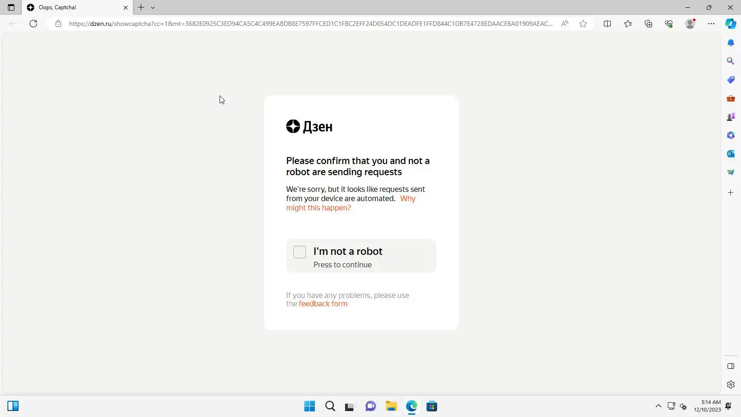Viewport: 741px width, 417px height.
Task: Open taskbar Search
Action: (x=330, y=406)
